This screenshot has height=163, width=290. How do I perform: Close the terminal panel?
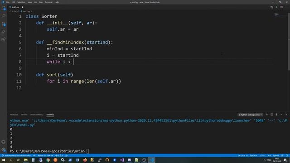(x=286, y=115)
